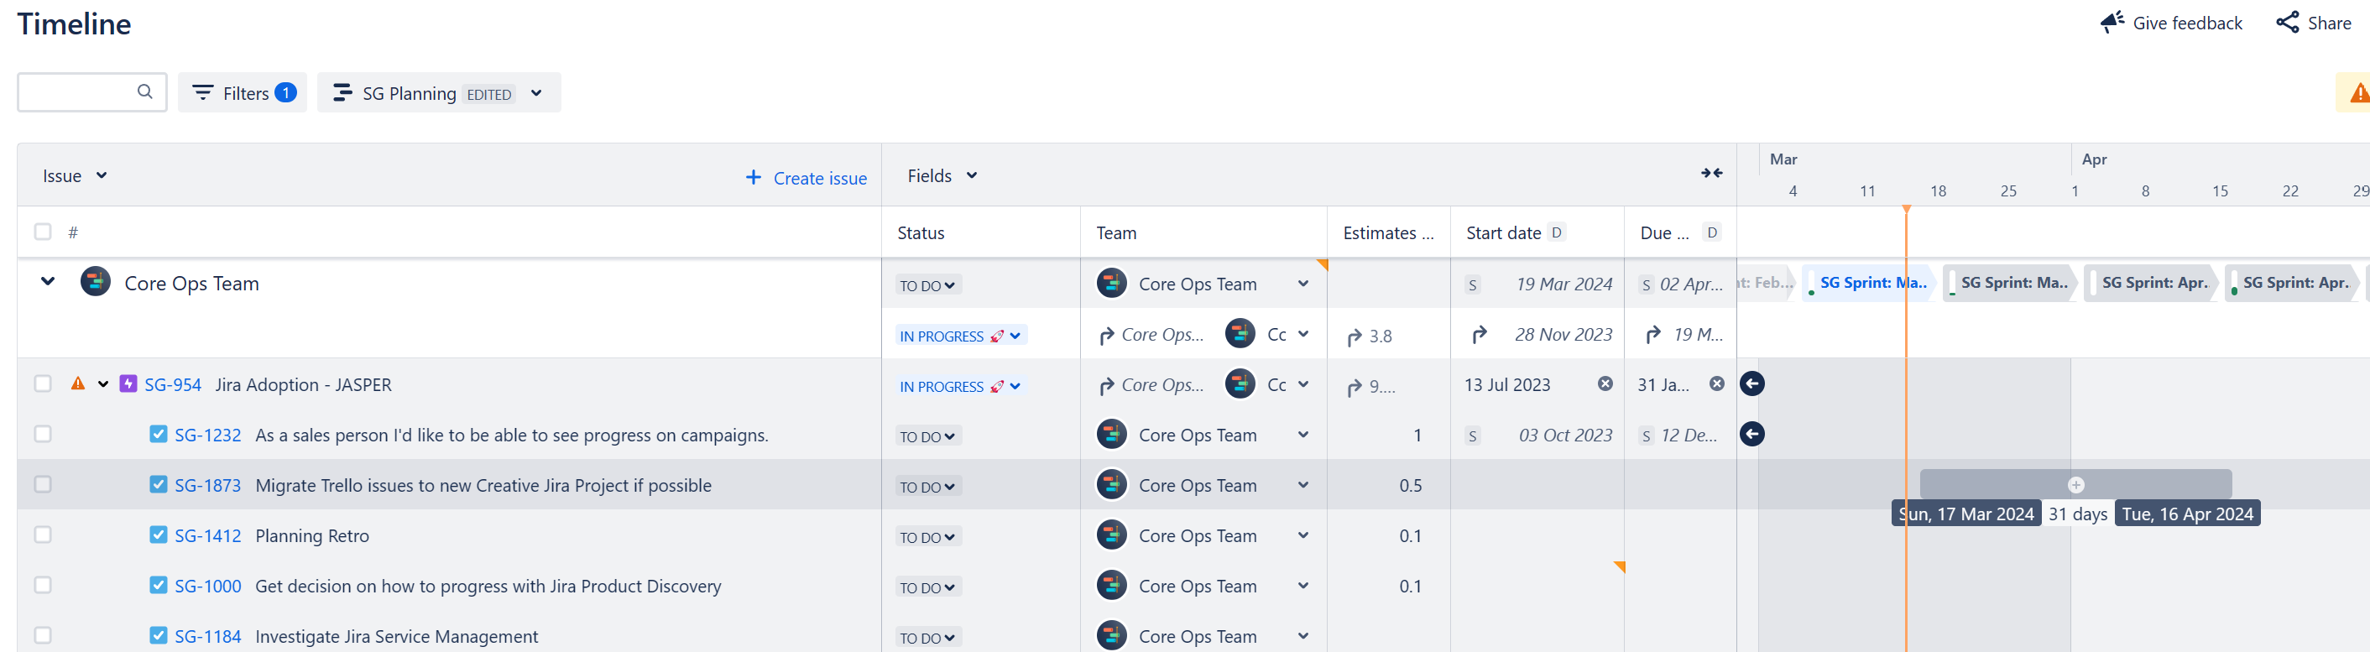
Task: Open status dropdown for SG-1232
Action: pos(928,436)
